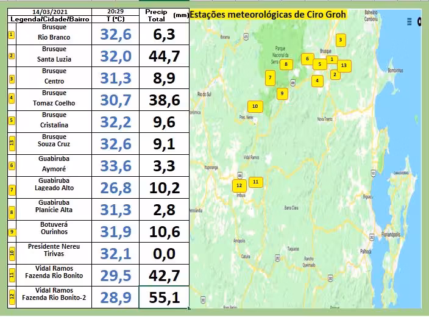Select map marker 13 near Brusque
This screenshot has height=317, width=429.
point(344,65)
